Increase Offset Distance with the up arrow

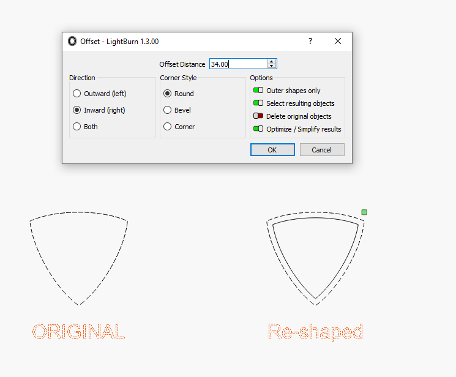(x=272, y=62)
